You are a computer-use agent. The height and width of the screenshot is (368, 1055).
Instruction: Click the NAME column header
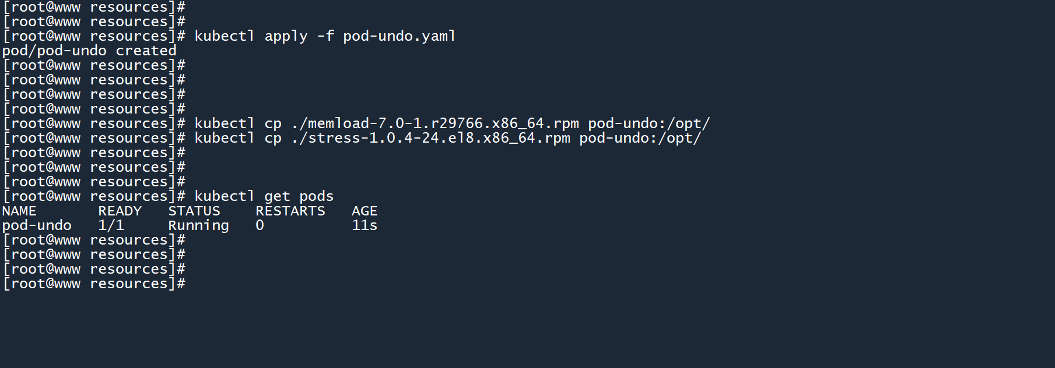19,211
